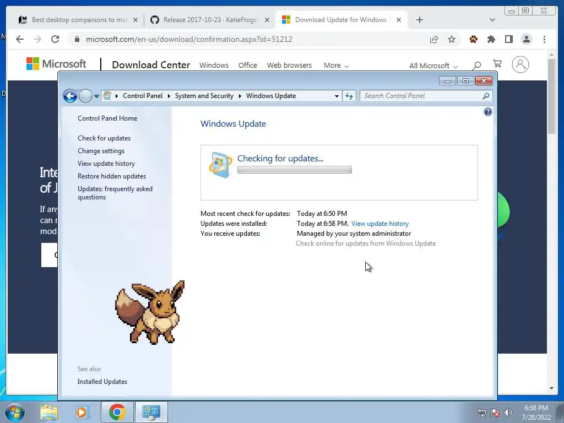This screenshot has width=564, height=423.
Task: Open Windows Update help icon
Action: click(488, 112)
